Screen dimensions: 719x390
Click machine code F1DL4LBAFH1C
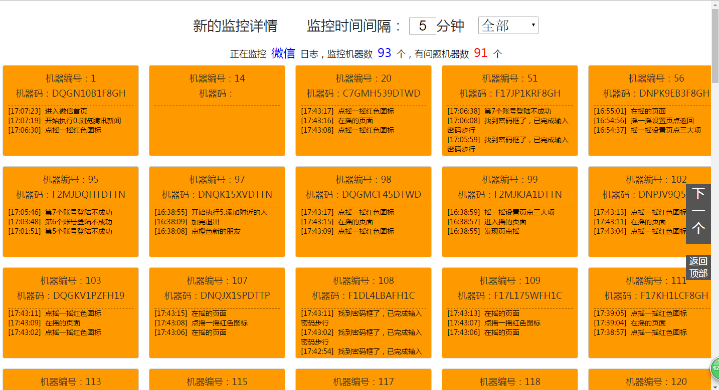(x=382, y=296)
